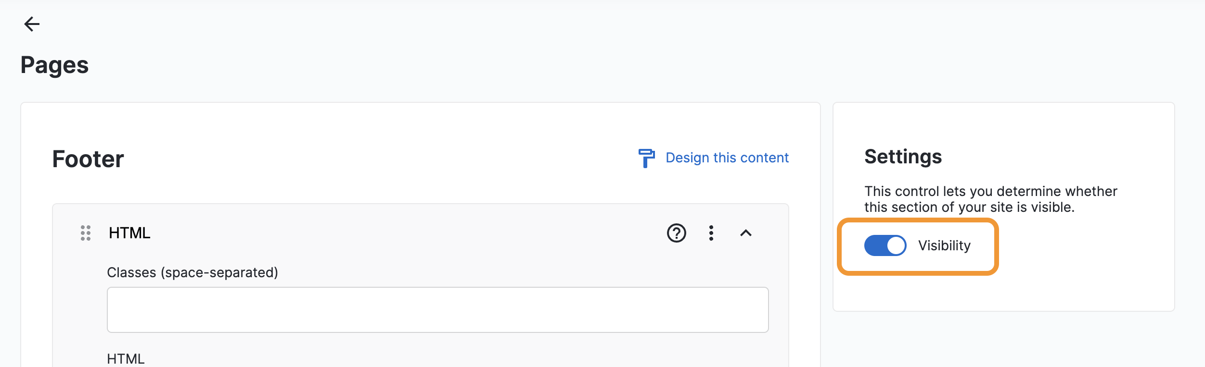
Task: Click the visibility control description text
Action: coord(990,199)
